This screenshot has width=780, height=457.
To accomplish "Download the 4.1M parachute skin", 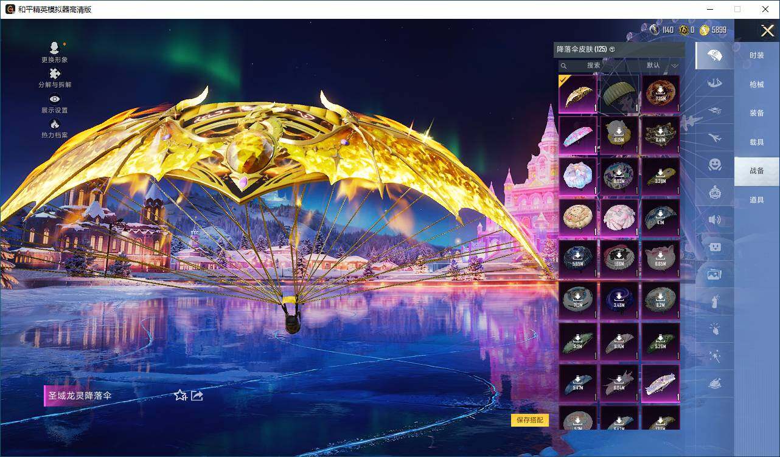I will (661, 218).
